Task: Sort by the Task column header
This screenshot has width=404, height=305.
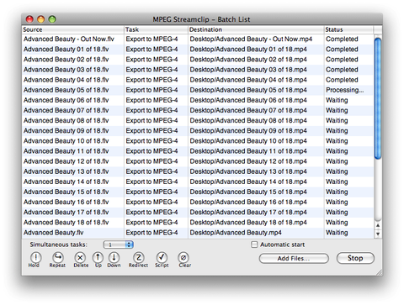Action: point(156,29)
